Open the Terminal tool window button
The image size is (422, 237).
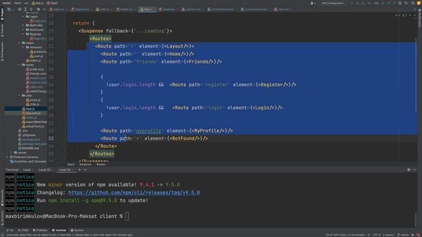(x=59, y=230)
